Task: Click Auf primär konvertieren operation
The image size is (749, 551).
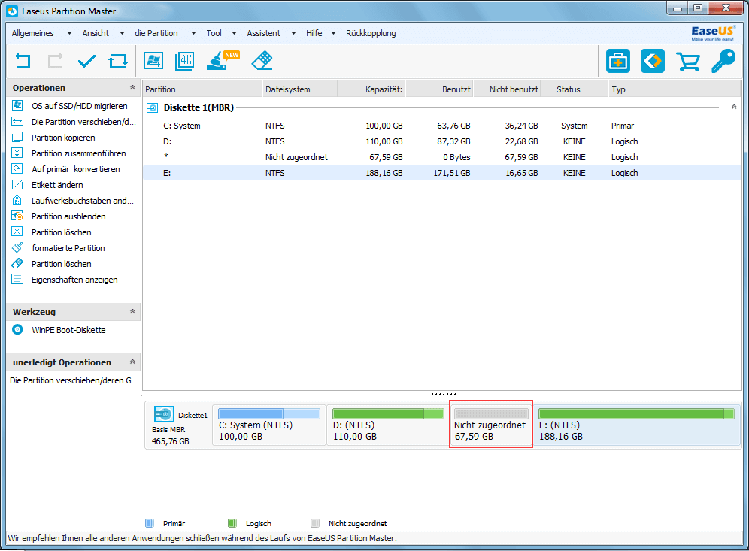Action: 75,168
